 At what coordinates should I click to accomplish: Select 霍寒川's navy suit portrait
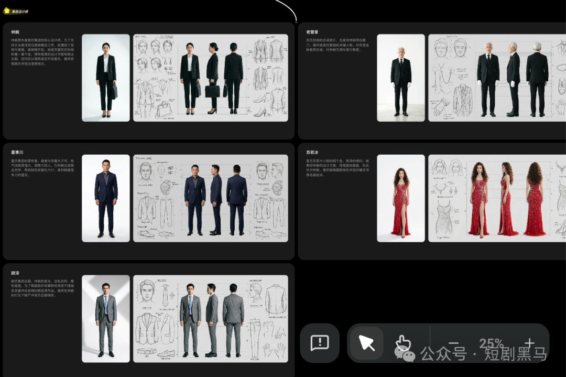[106, 198]
